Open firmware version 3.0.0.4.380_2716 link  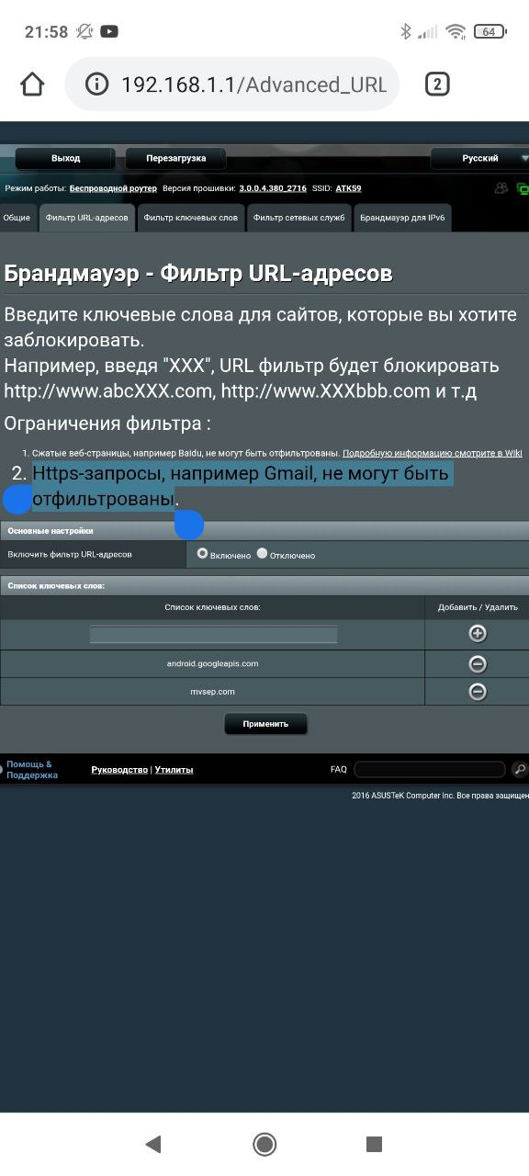[273, 188]
